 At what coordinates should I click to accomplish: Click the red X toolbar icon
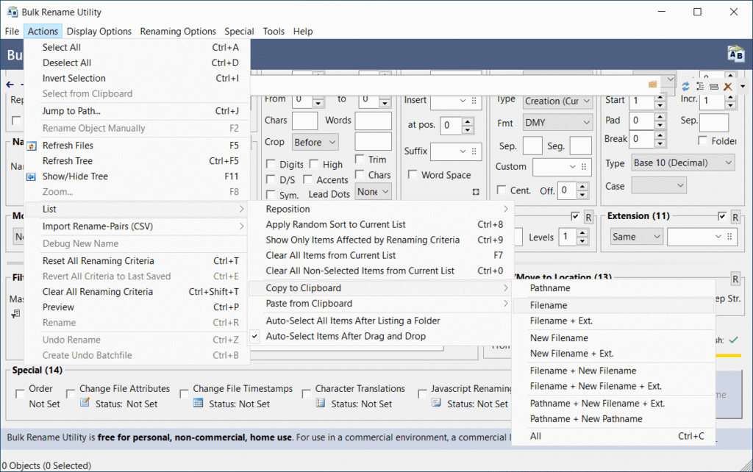727,87
